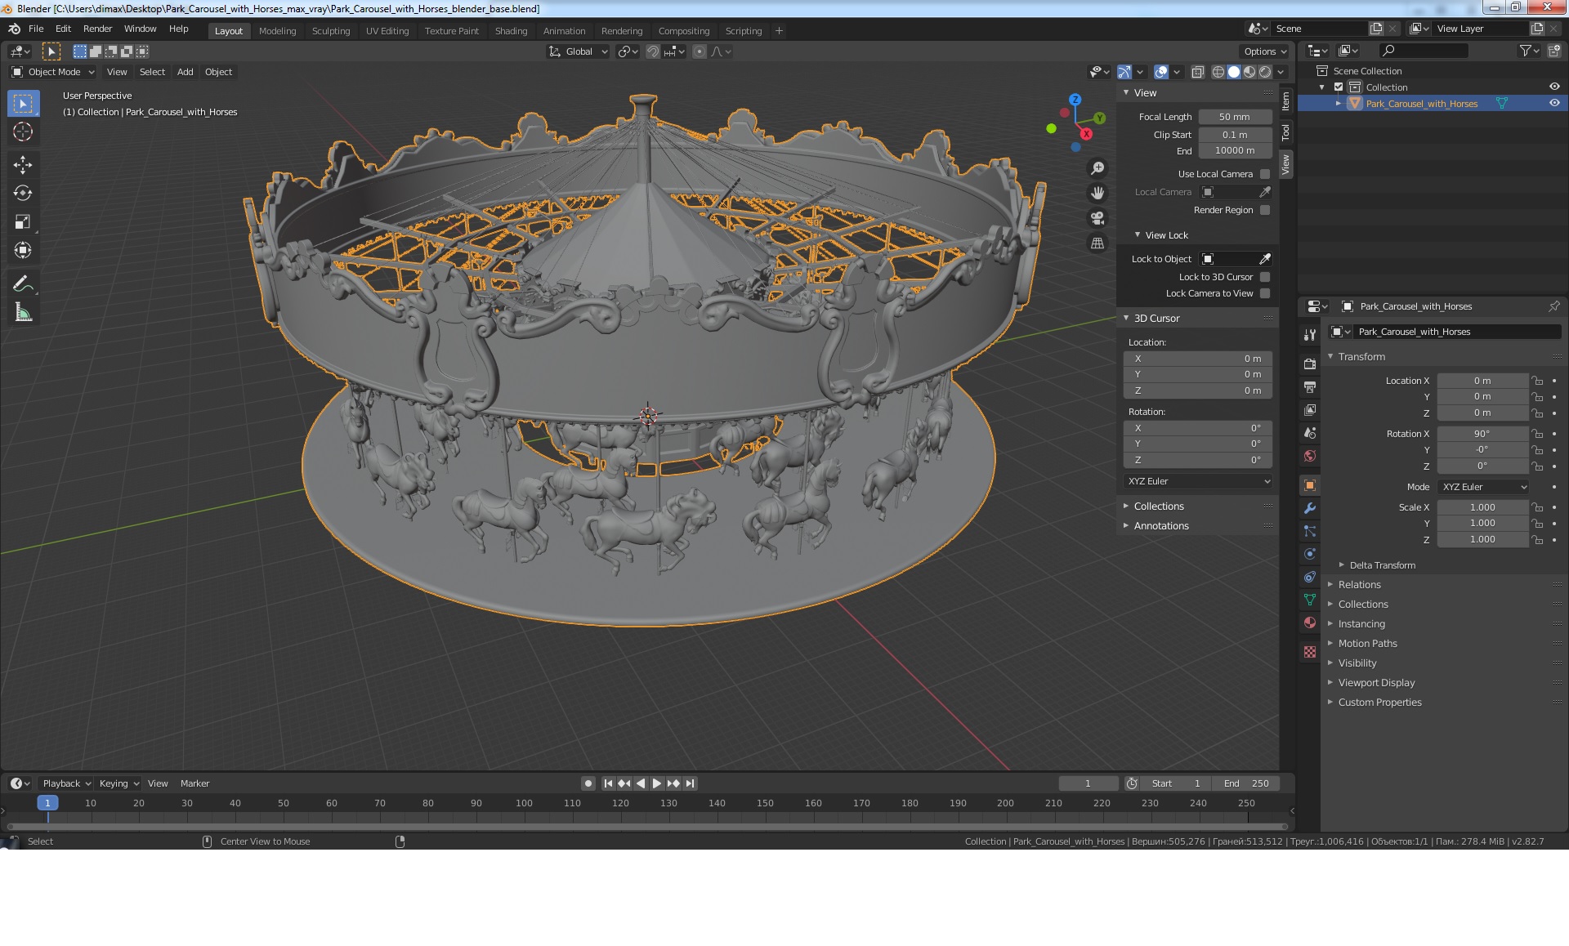The height and width of the screenshot is (946, 1569).
Task: Activate the Select Box tool
Action: [23, 103]
